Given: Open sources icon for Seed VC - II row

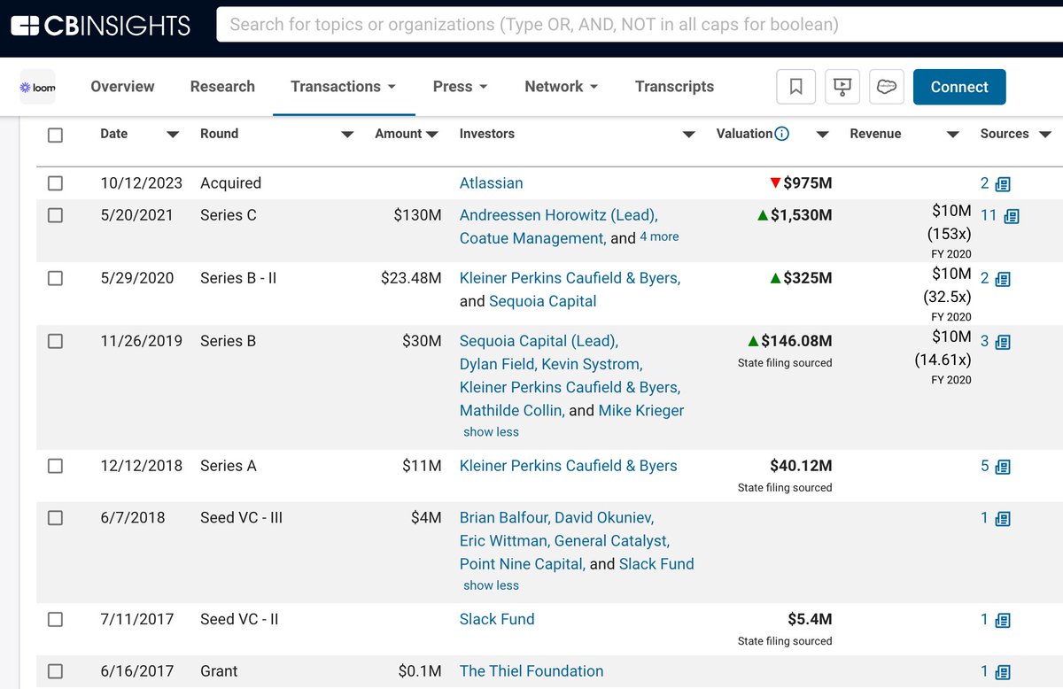Looking at the screenshot, I should [1003, 620].
